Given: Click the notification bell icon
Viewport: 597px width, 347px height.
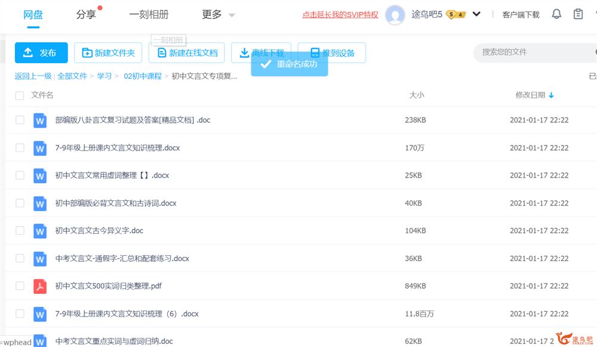Looking at the screenshot, I should tap(556, 14).
